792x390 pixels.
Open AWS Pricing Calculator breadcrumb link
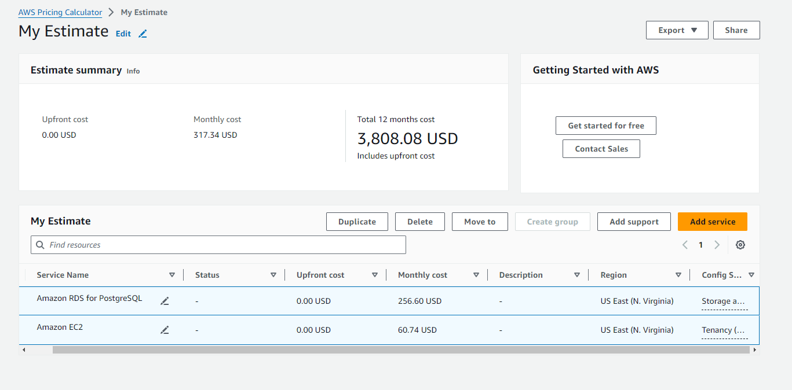click(x=60, y=12)
